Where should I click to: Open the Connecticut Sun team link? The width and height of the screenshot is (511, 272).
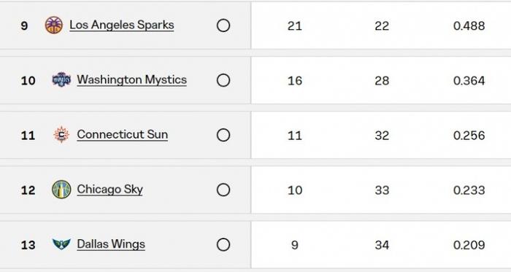point(122,135)
